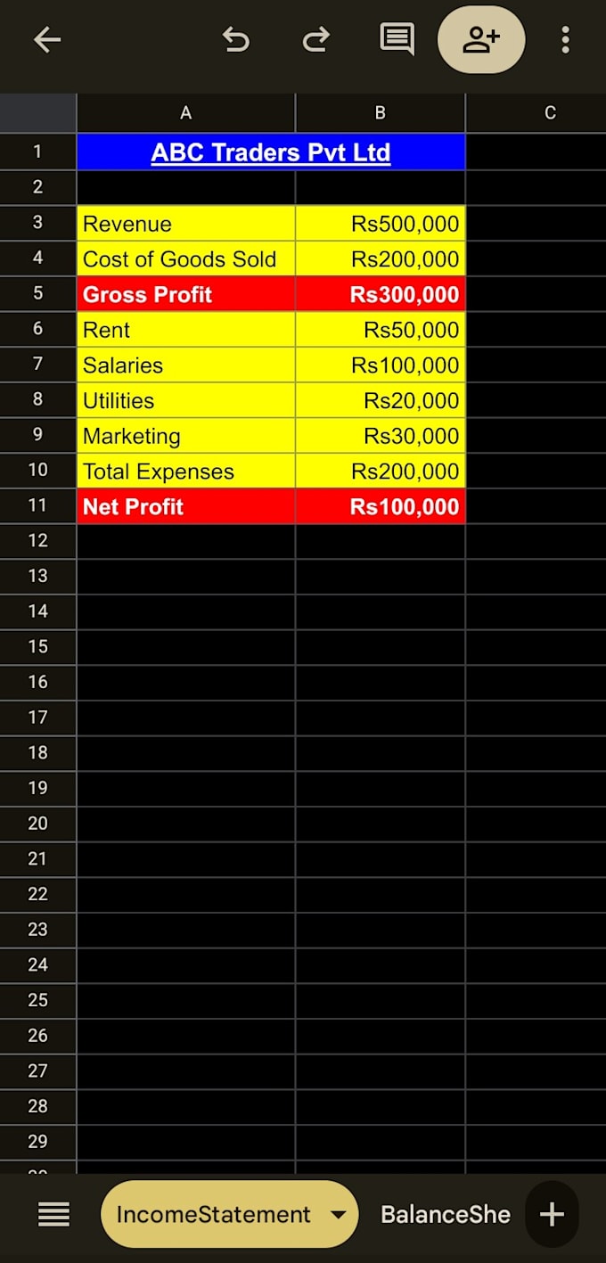The image size is (606, 1263).
Task: Undo the last edit
Action: click(235, 39)
